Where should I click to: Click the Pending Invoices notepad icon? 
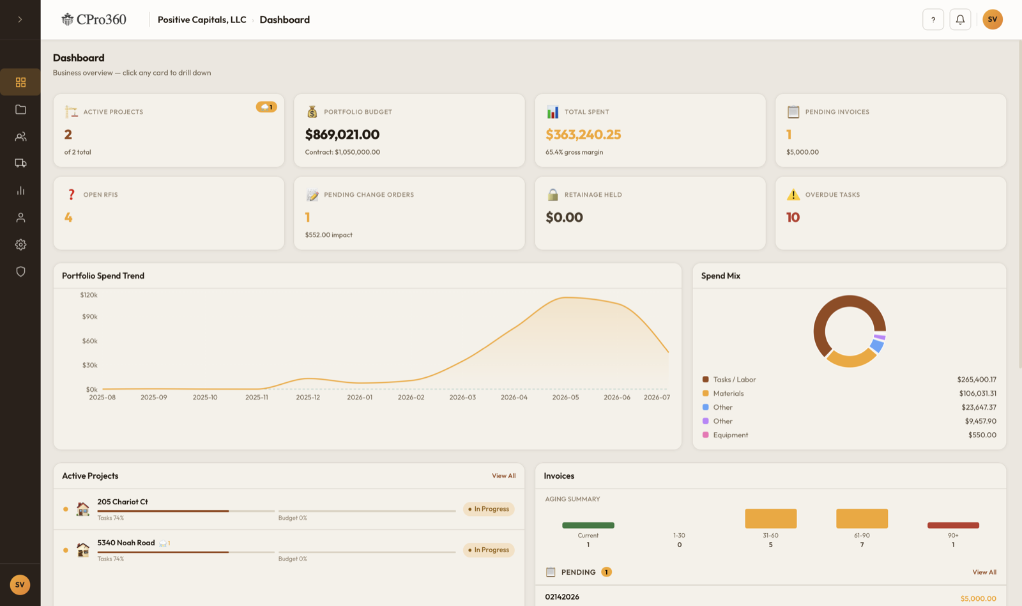[x=793, y=112]
